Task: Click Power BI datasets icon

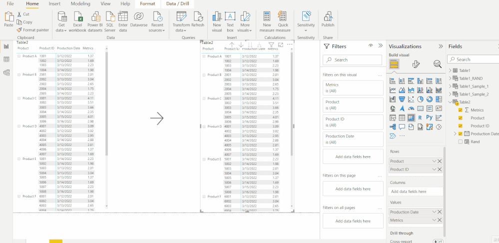Action: click(95, 16)
